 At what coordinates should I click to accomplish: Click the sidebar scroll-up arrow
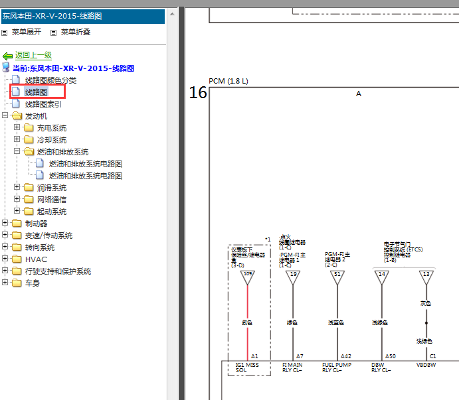pyautogui.click(x=172, y=14)
